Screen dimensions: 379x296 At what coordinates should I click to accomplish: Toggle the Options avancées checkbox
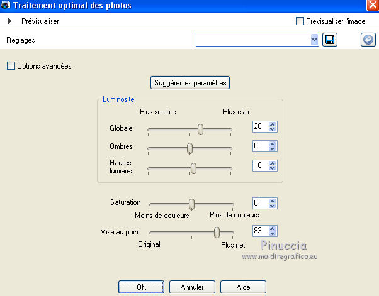pos(11,65)
